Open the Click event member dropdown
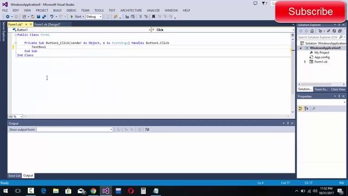This screenshot has width=348, height=196. click(293, 30)
